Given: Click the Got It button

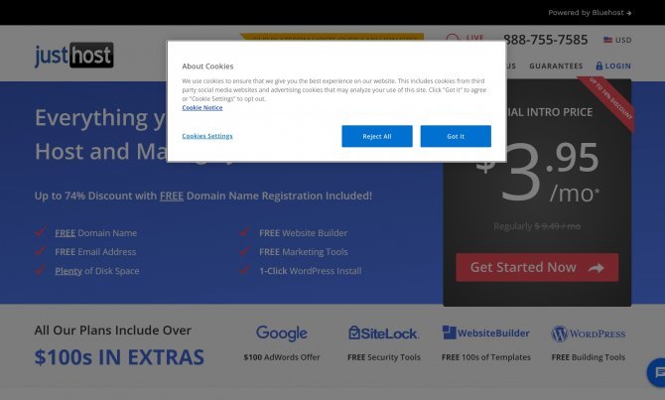Looking at the screenshot, I should click(456, 136).
